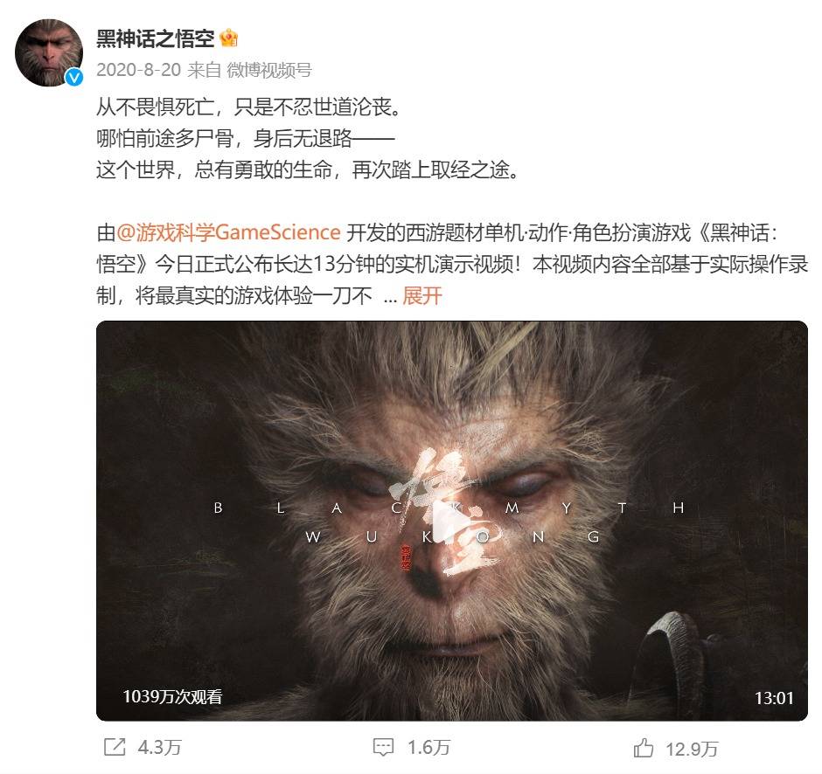The height and width of the screenshot is (774, 822).
Task: Click the 13:01 video duration label
Action: pos(774,698)
